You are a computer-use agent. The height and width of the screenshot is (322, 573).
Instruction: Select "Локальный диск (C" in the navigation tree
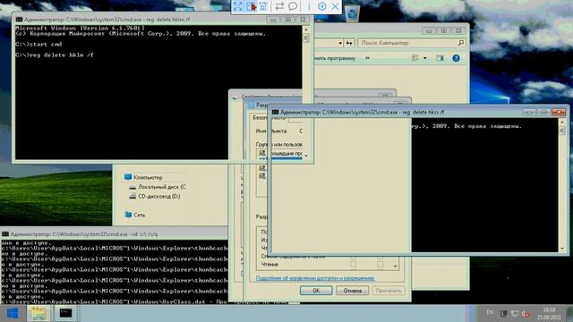pyautogui.click(x=161, y=187)
